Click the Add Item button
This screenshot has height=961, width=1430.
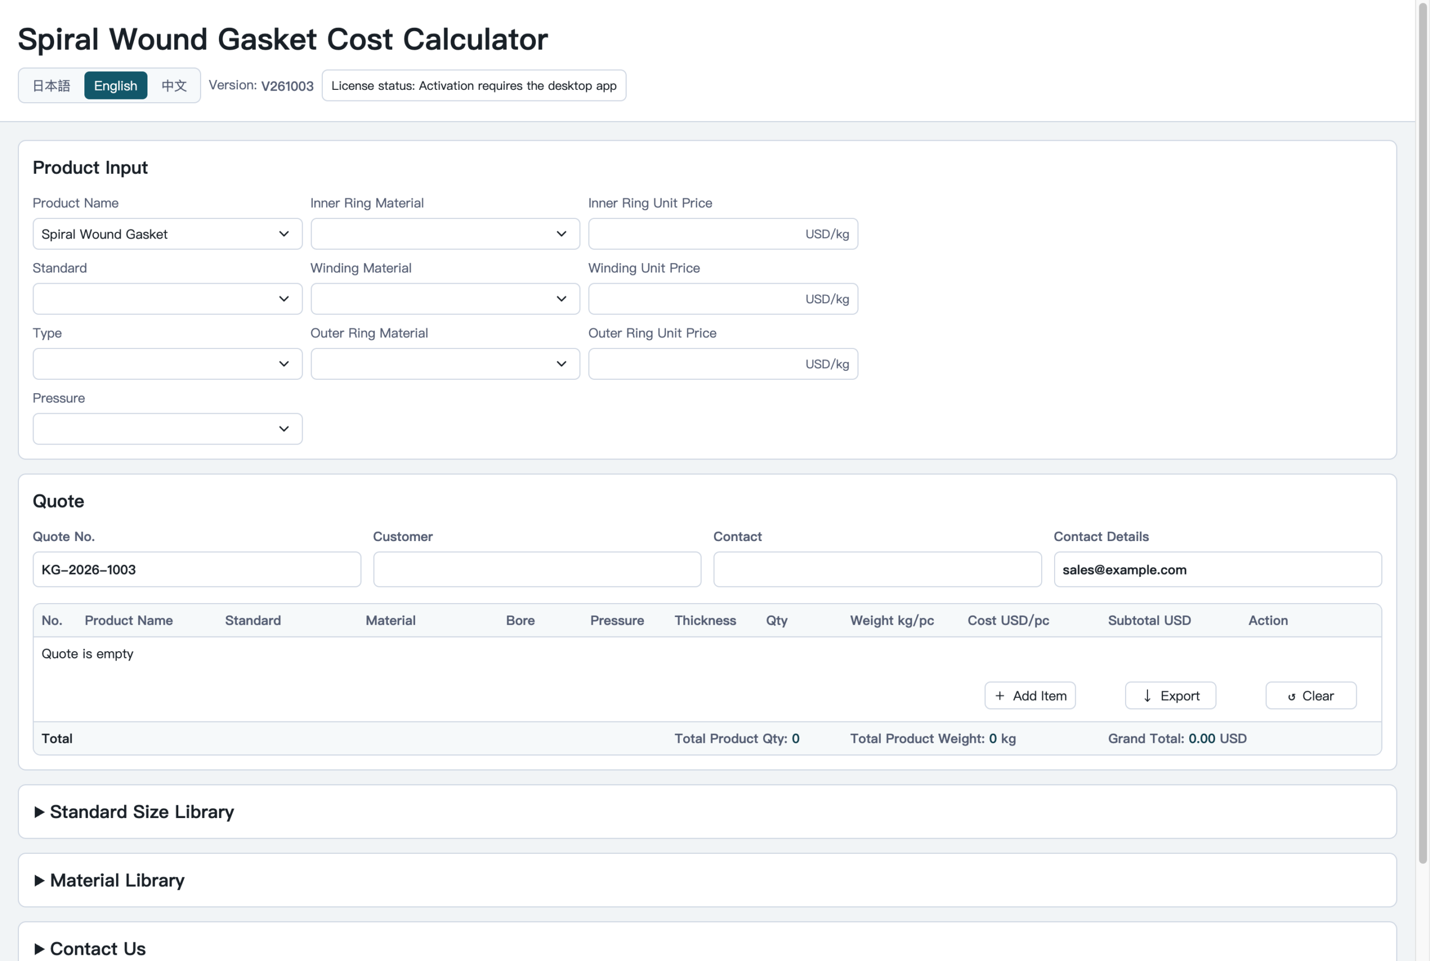coord(1029,696)
